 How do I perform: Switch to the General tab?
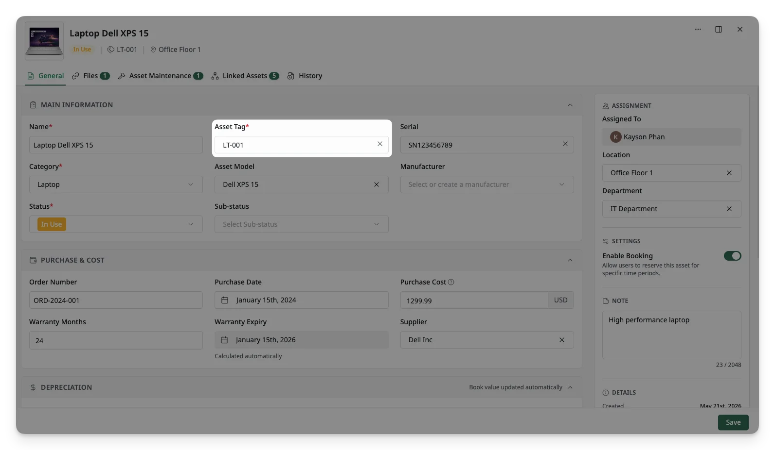45,76
